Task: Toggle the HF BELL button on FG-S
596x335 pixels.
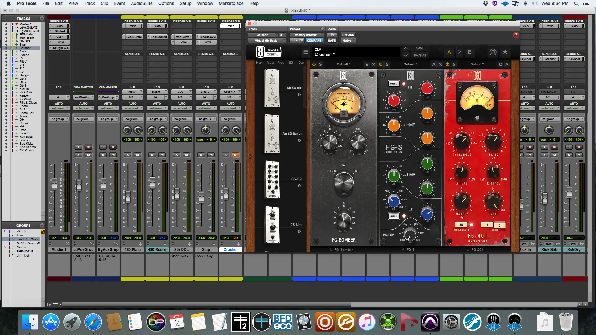Action: (x=394, y=83)
